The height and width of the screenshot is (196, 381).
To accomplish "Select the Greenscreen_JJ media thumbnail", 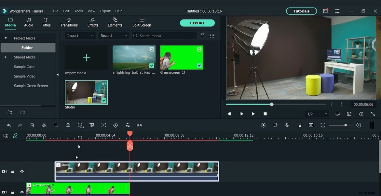I will (x=182, y=58).
